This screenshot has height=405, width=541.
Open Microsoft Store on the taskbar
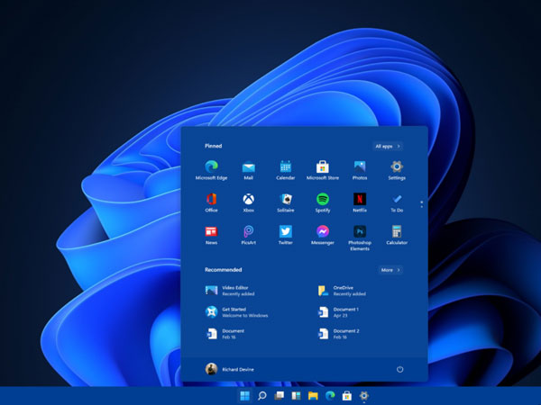[x=347, y=396]
